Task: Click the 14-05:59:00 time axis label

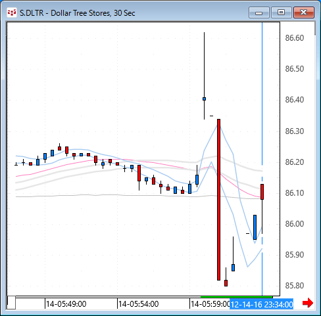Action: pos(210,304)
